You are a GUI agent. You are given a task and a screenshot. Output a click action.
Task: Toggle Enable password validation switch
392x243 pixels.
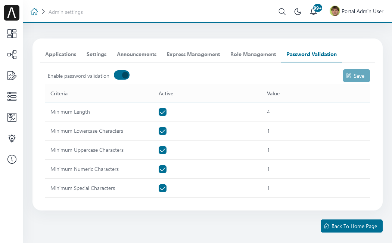(x=121, y=75)
